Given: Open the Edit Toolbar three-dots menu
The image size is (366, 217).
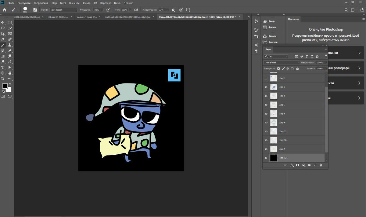Looking at the screenshot, I should [10, 79].
